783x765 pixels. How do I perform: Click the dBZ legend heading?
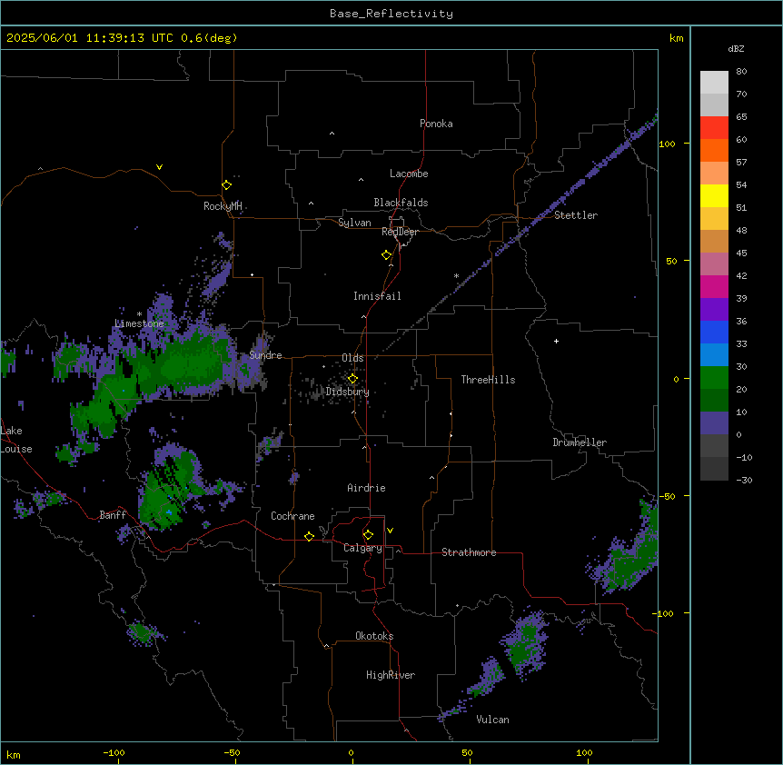pyautogui.click(x=736, y=48)
